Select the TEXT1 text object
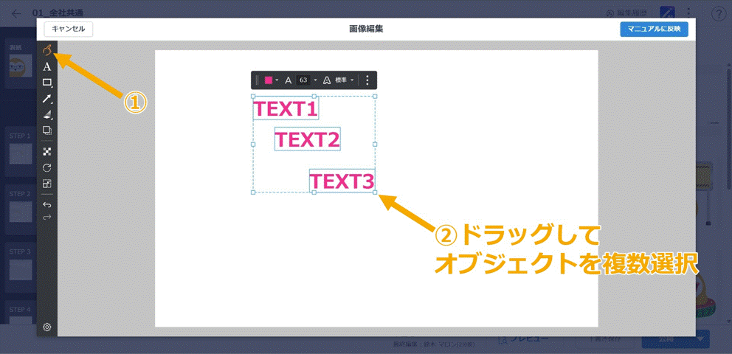The image size is (732, 354). pyautogui.click(x=286, y=108)
